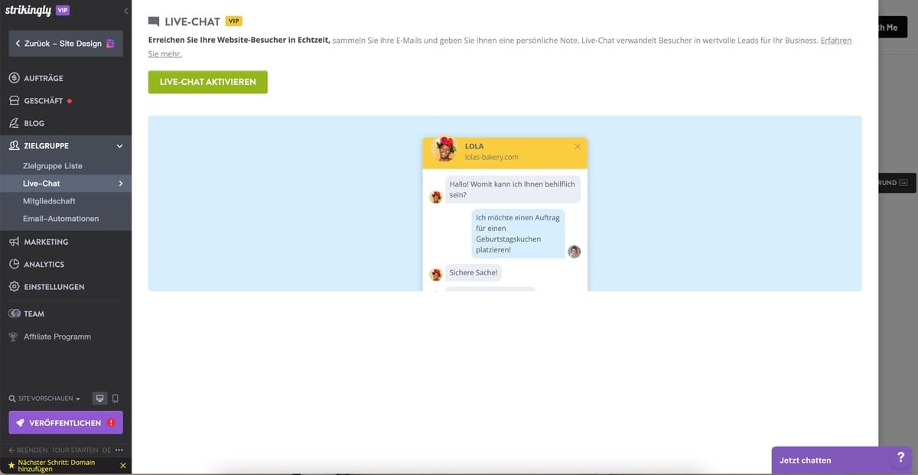Switch to desktop preview mode

(99, 399)
